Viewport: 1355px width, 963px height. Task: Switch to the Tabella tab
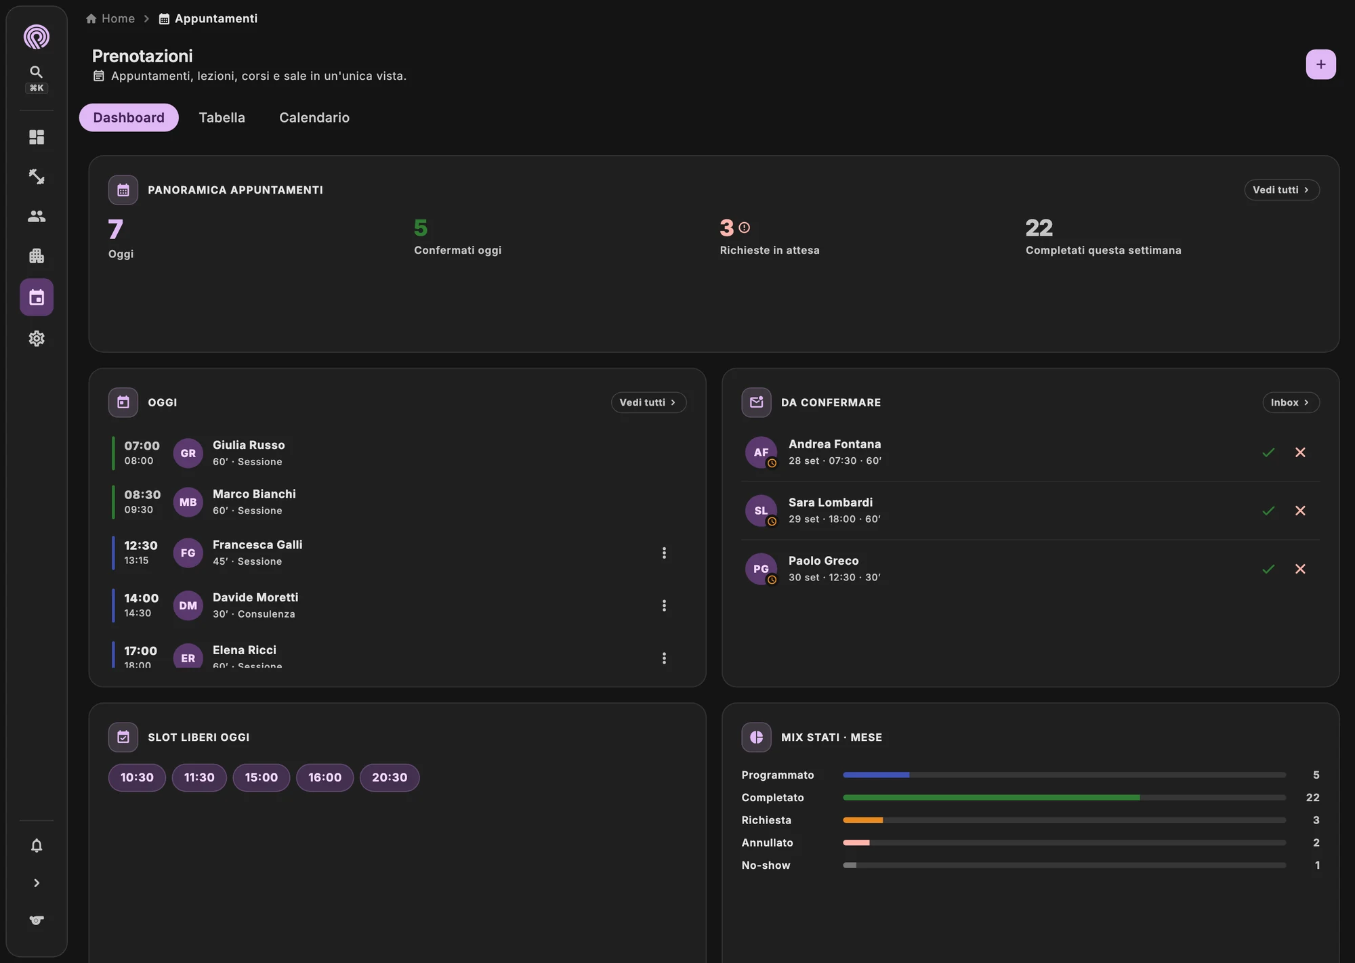tap(222, 118)
